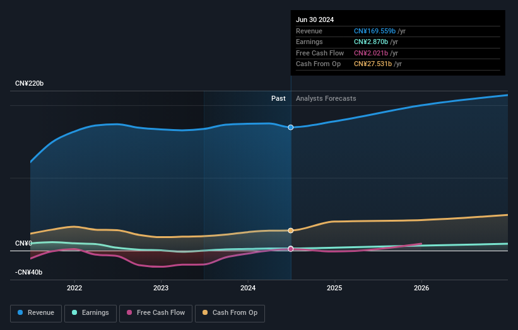Click the CN¥0 y-axis label
Image resolution: width=518 pixels, height=330 pixels.
23,243
